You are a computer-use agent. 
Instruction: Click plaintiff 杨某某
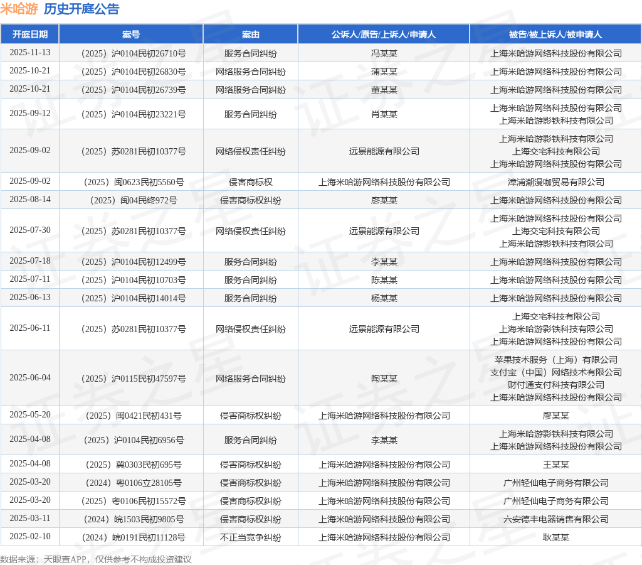coord(384,298)
